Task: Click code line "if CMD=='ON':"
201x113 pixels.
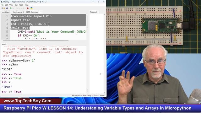Action: [x=29, y=35]
